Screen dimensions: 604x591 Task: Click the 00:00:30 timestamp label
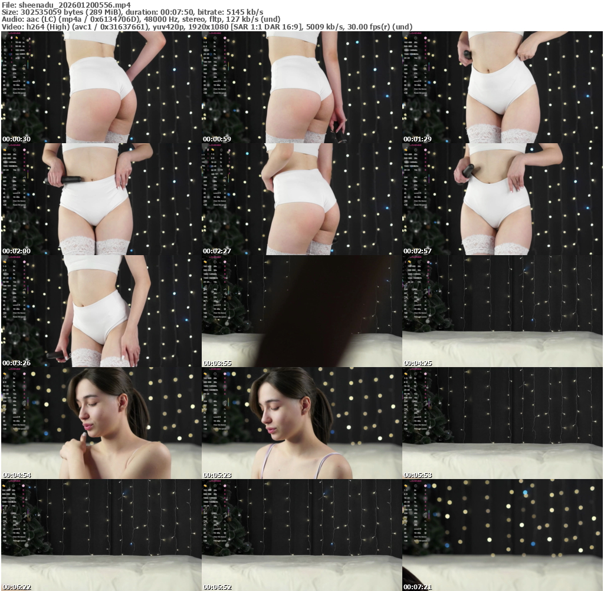17,139
